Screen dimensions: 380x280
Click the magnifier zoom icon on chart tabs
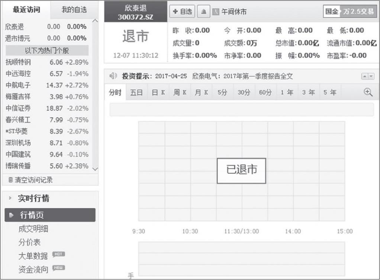pyautogui.click(x=368, y=92)
